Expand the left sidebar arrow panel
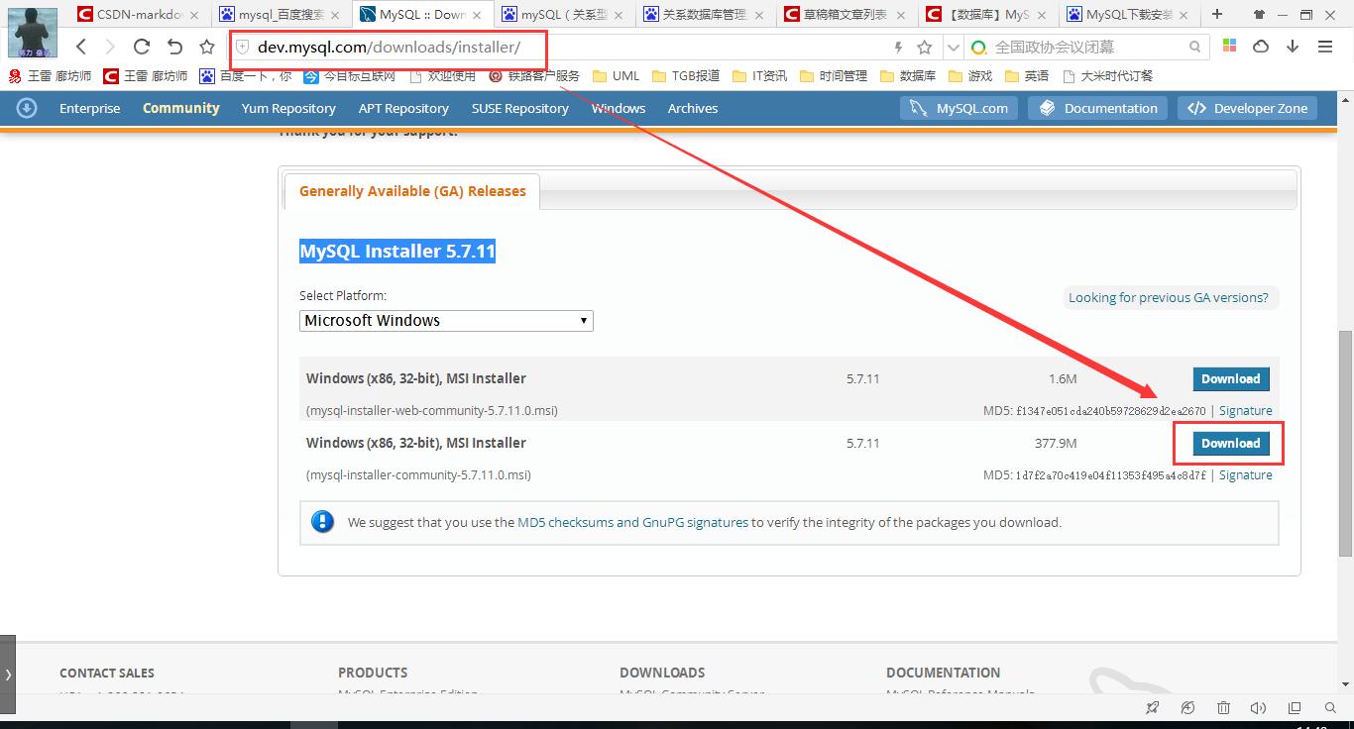Viewport: 1354px width, 729px height. tap(8, 675)
